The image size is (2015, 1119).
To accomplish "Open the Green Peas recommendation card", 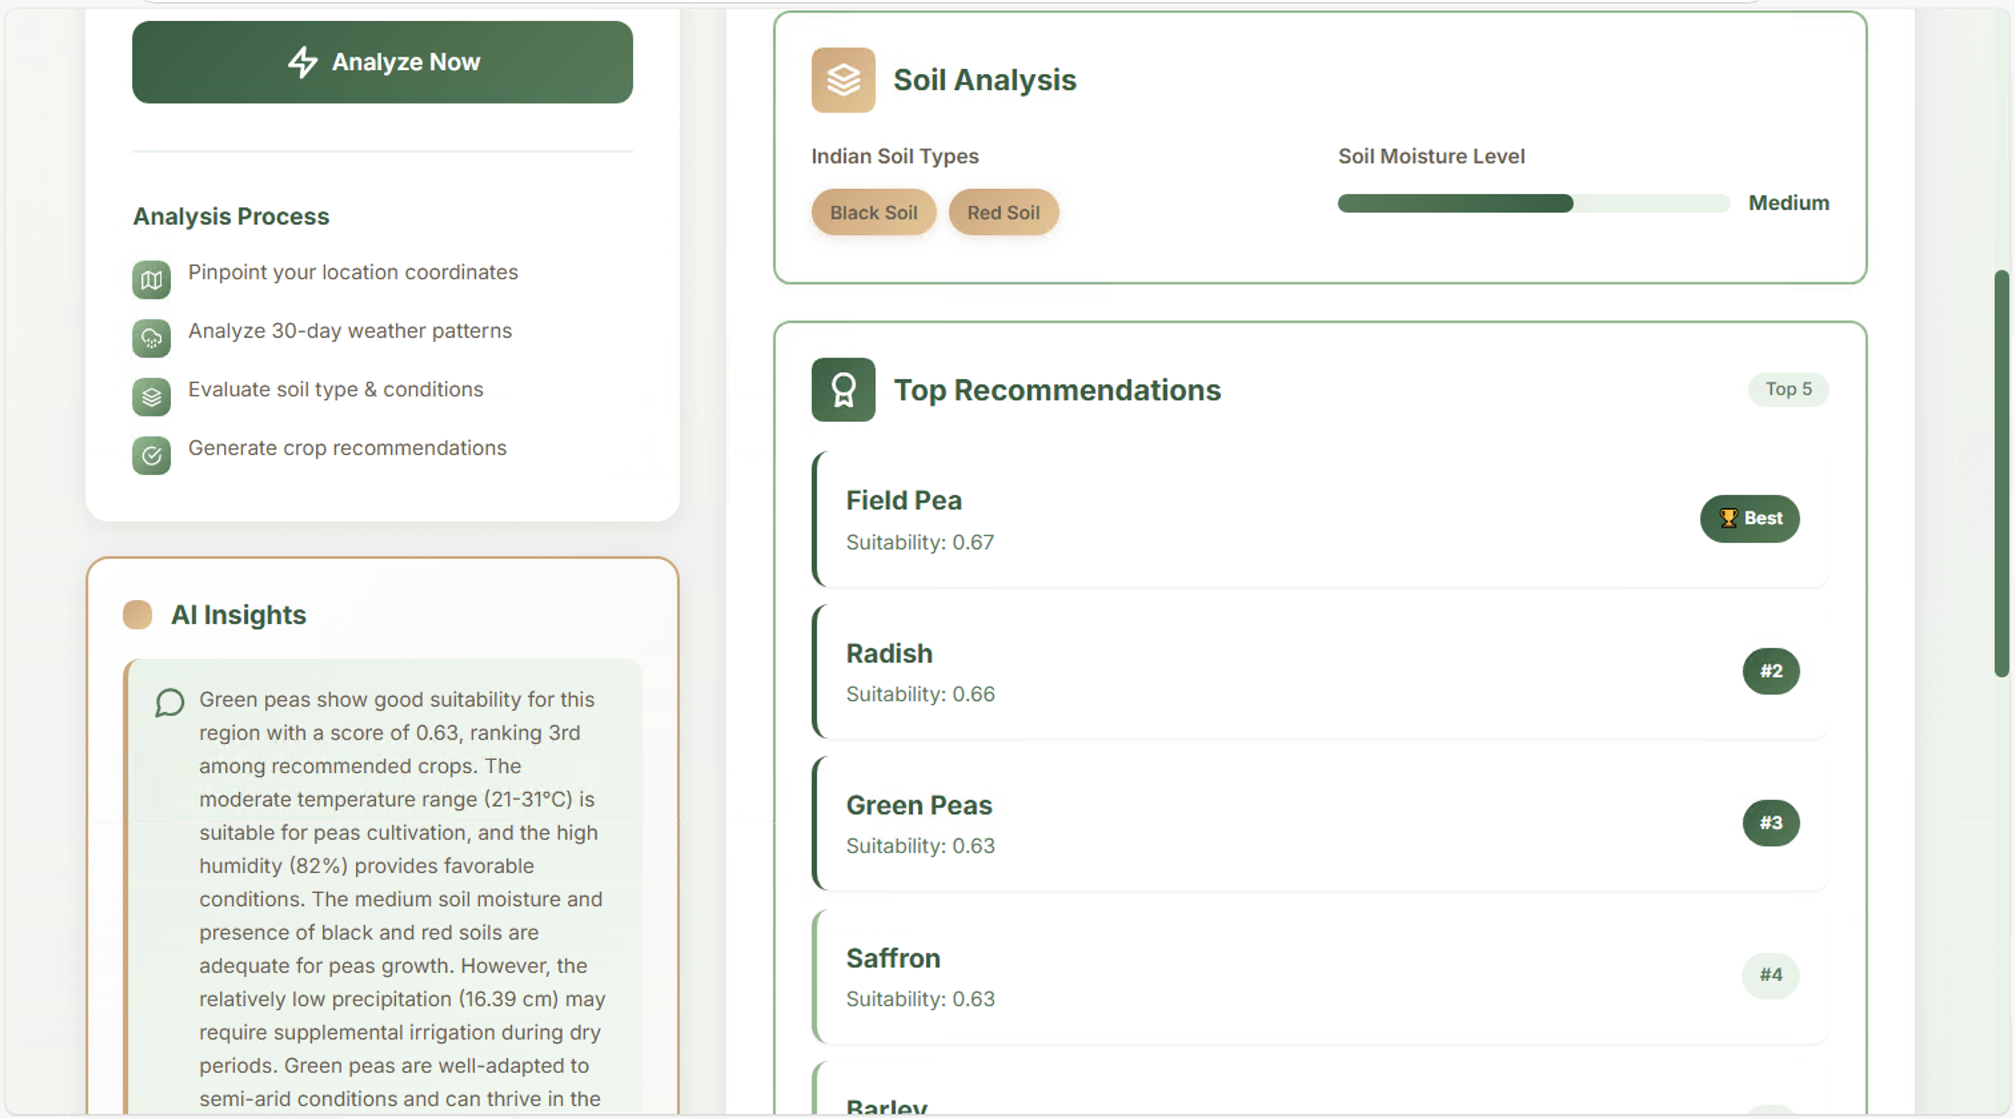I will [1251, 824].
